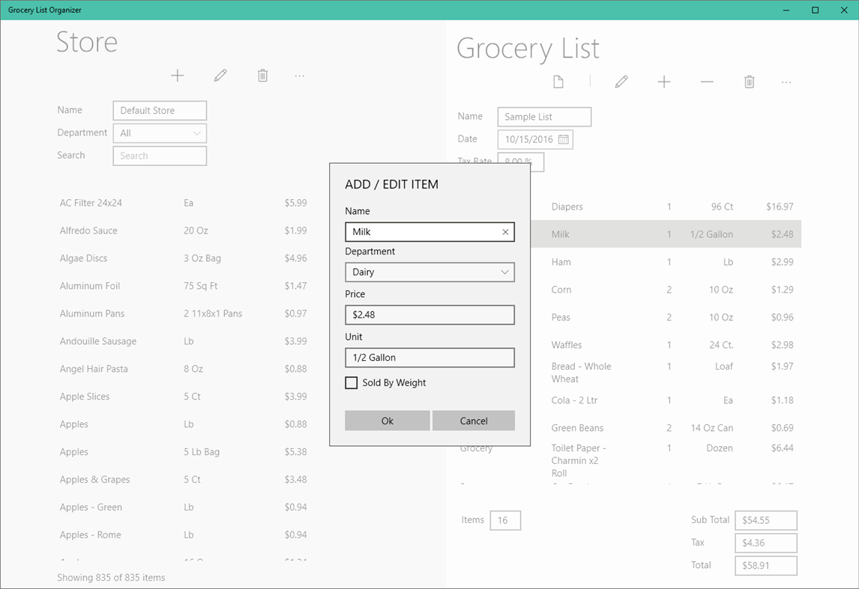Open the calendar picker next to the Date field
This screenshot has height=589, width=859.
(564, 139)
